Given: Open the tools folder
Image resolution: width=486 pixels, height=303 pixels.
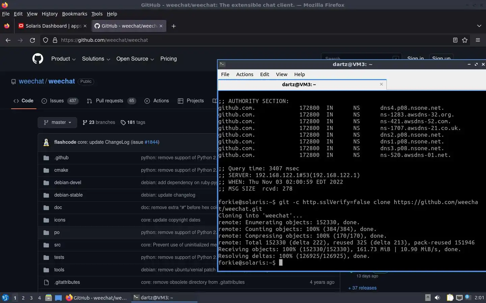Looking at the screenshot, I should click(x=59, y=270).
